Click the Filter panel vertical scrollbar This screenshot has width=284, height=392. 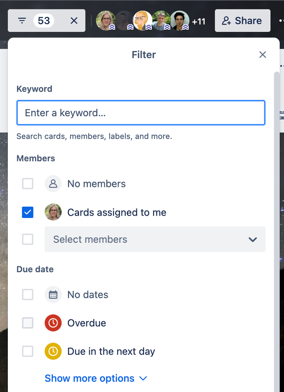tap(277, 196)
